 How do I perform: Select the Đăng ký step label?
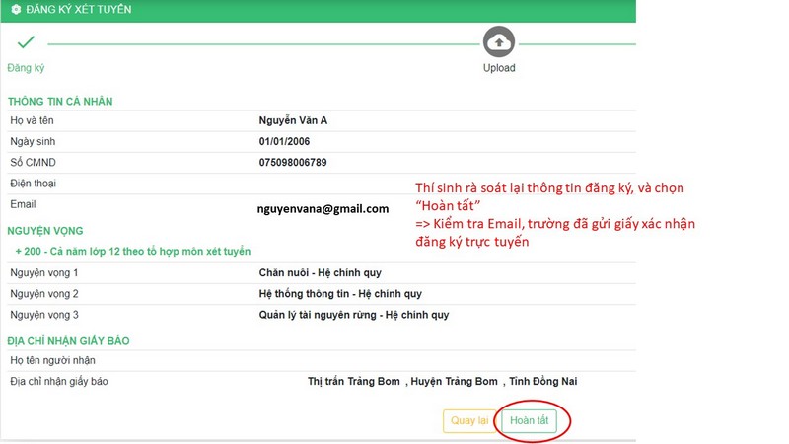27,68
